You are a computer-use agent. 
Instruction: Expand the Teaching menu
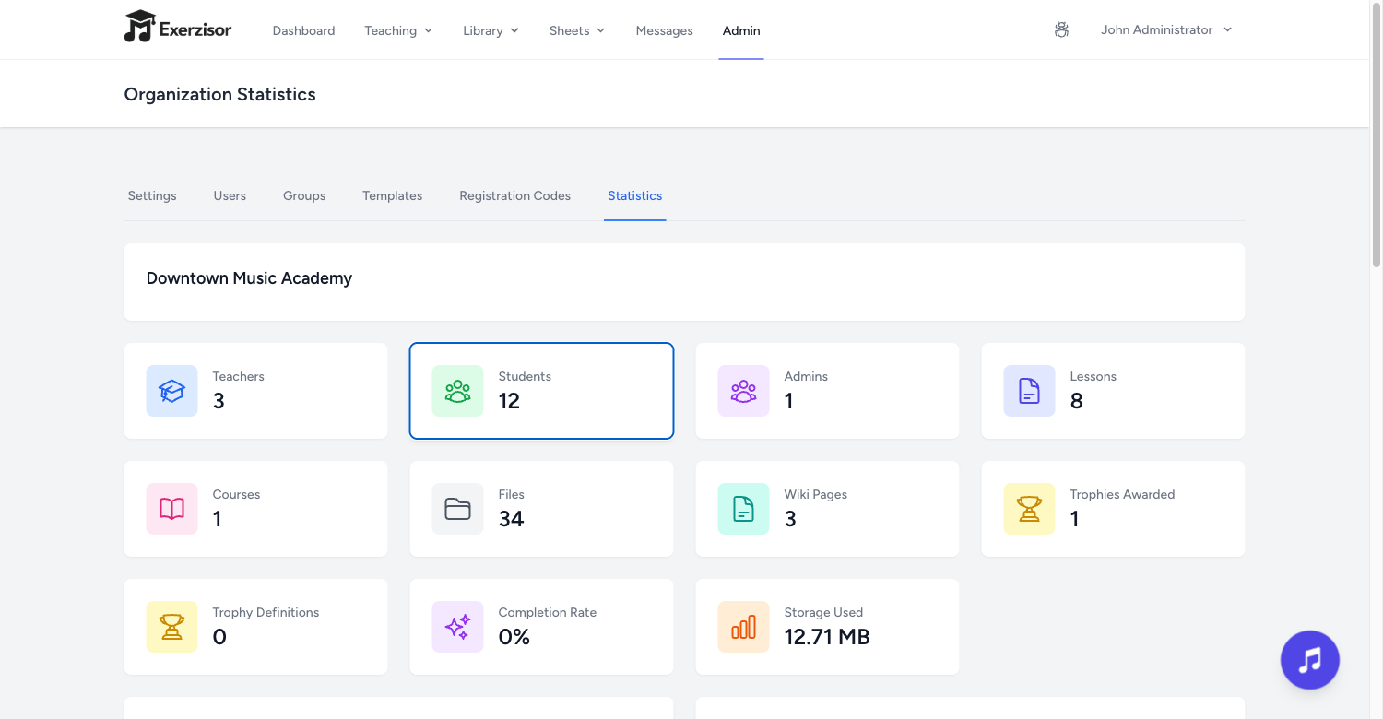(398, 30)
